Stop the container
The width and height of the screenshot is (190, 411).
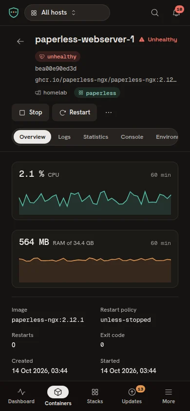click(x=30, y=112)
